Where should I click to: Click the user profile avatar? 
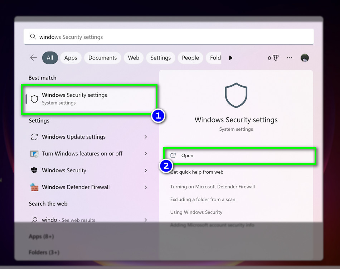click(305, 58)
